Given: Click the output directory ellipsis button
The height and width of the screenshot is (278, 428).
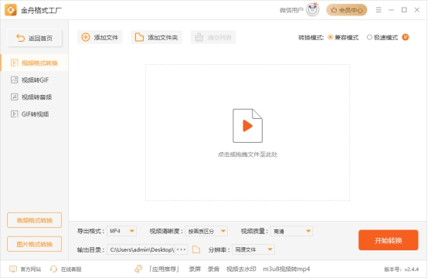Looking at the screenshot, I should click(x=182, y=249).
